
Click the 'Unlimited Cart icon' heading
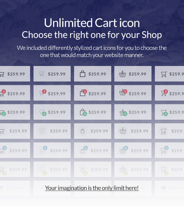(x=92, y=23)
